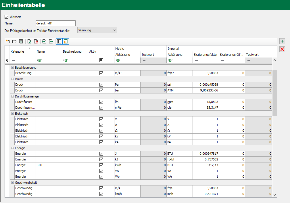
Task: Click the remove document icon in toolbar
Action: [x=36, y=41]
